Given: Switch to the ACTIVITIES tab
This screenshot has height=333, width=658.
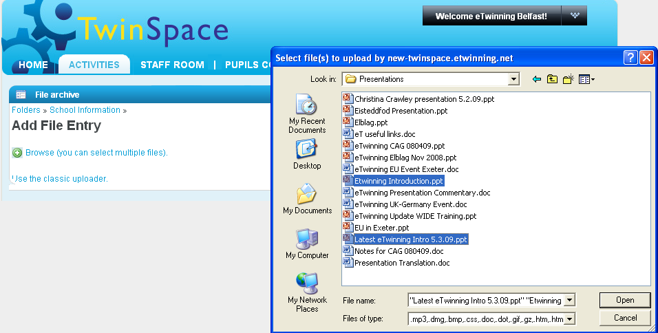Looking at the screenshot, I should tap(94, 65).
